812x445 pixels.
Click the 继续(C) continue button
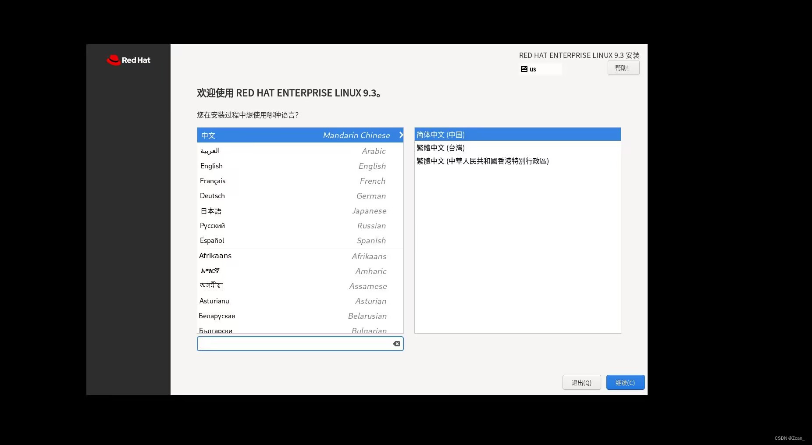pyautogui.click(x=625, y=382)
